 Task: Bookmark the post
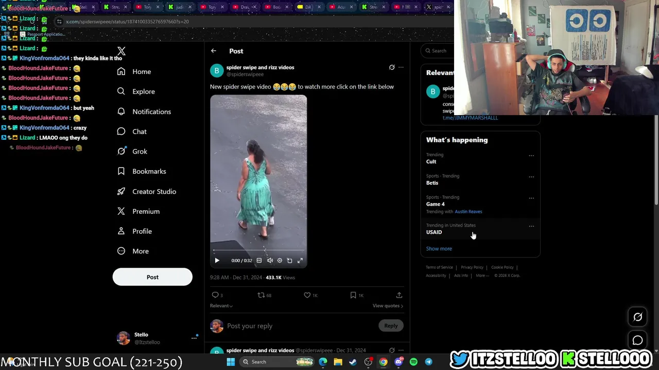(x=357, y=295)
